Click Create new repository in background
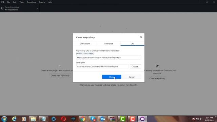Screen dimensions: 217x122 tap(60, 76)
